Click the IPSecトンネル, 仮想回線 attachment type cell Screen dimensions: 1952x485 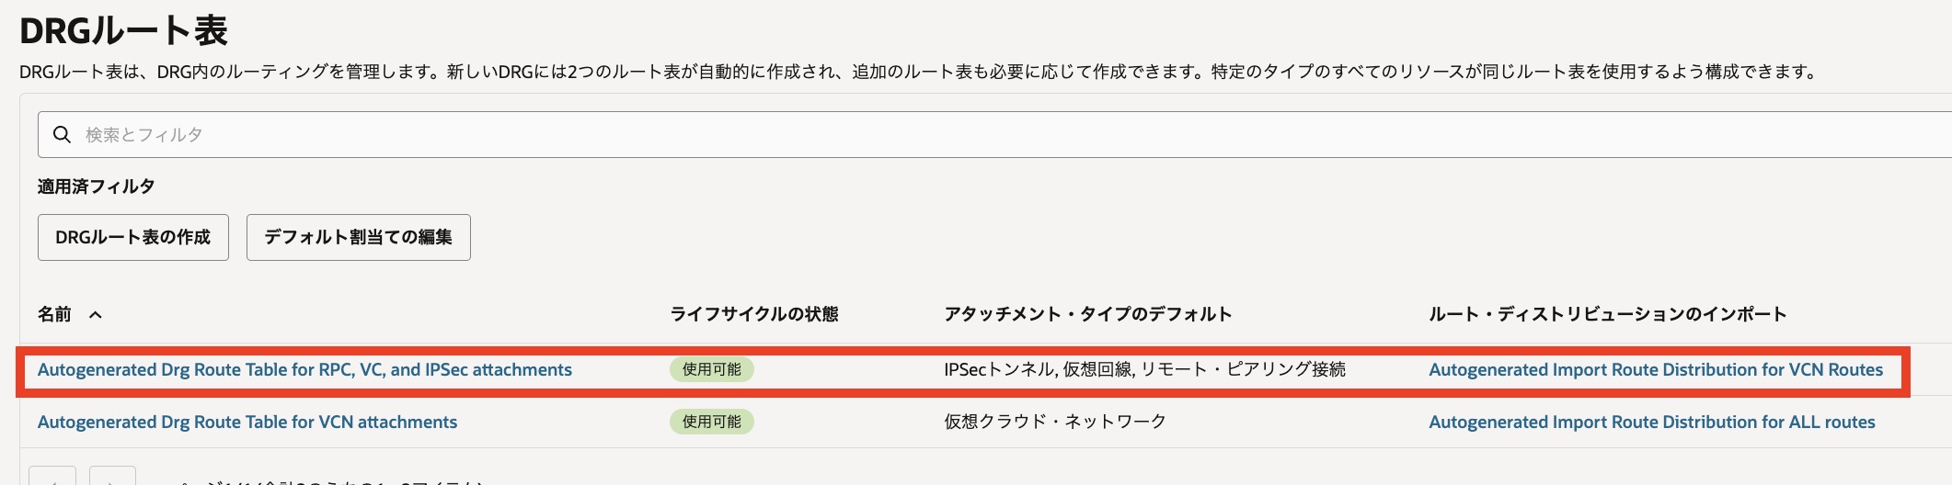pyautogui.click(x=1143, y=370)
